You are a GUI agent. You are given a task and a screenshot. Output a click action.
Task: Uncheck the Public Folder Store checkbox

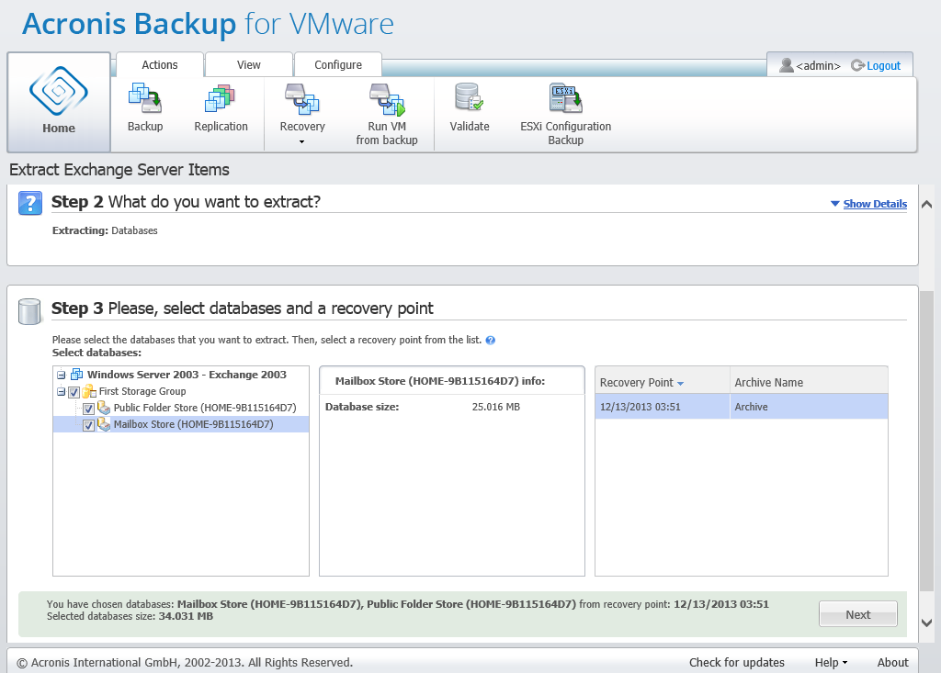(x=89, y=409)
